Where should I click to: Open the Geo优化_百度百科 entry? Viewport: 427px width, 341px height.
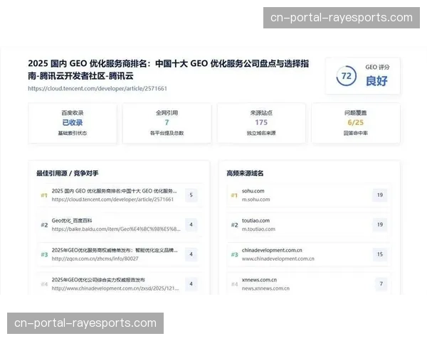pos(72,220)
